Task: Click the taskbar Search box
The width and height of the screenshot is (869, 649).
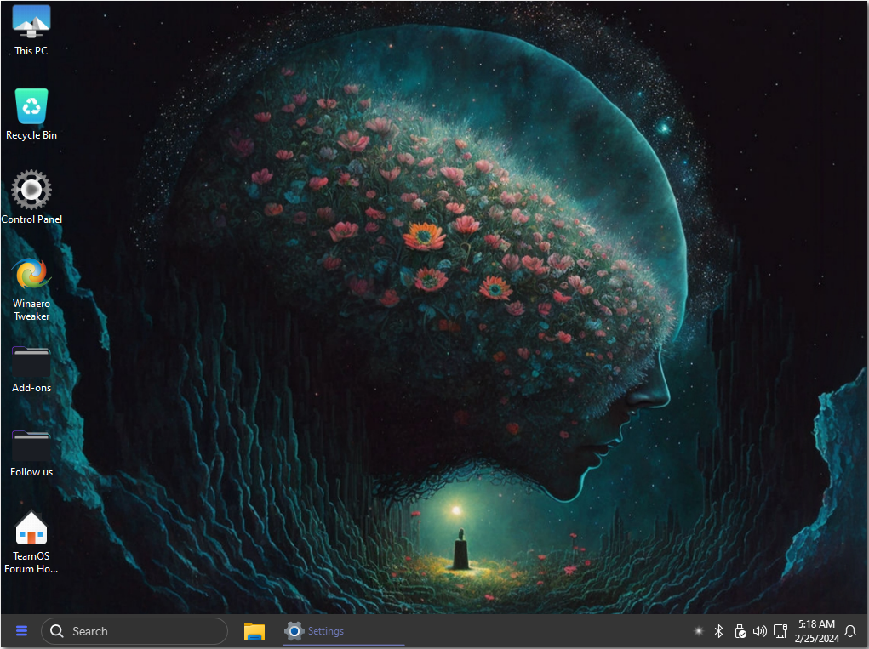Action: click(134, 631)
